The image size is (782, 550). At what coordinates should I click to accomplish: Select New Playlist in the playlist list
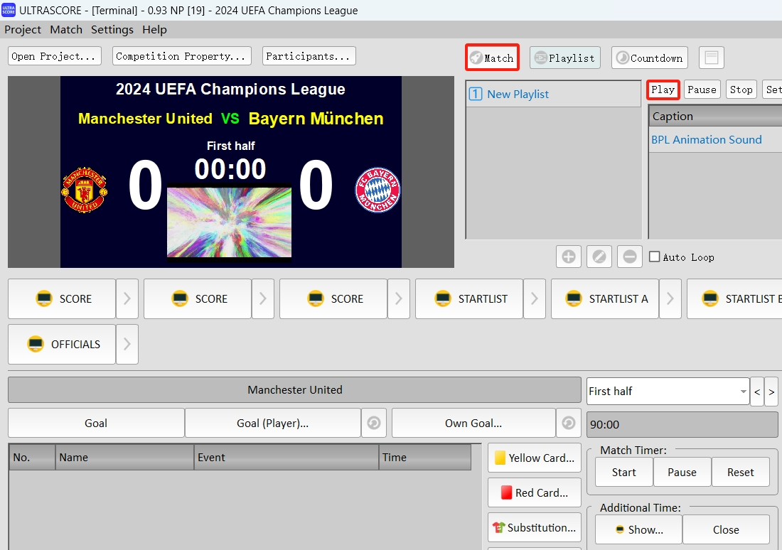click(x=518, y=94)
